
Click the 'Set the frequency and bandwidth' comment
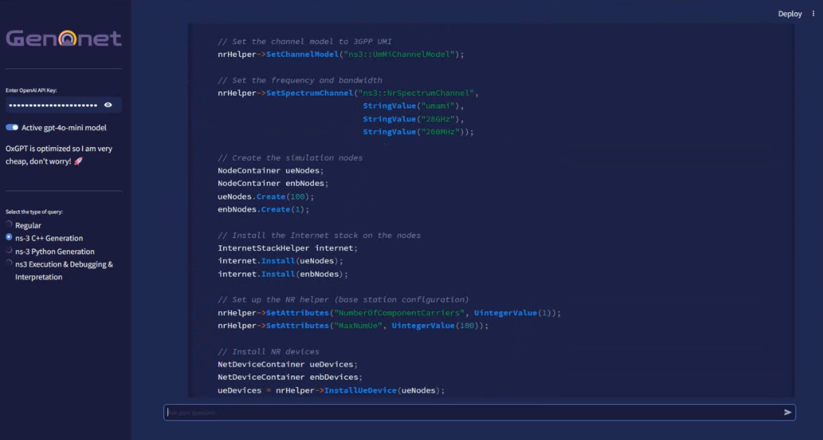tap(300, 80)
